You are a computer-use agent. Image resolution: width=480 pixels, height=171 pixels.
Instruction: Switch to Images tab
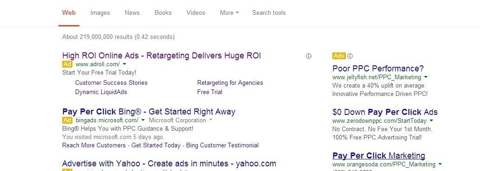(100, 13)
